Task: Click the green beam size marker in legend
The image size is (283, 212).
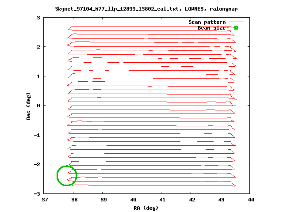Action: click(x=236, y=28)
